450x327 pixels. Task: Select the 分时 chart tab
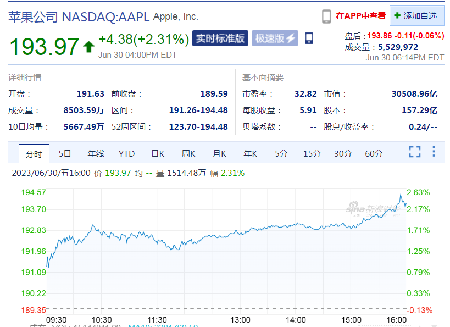coord(34,154)
